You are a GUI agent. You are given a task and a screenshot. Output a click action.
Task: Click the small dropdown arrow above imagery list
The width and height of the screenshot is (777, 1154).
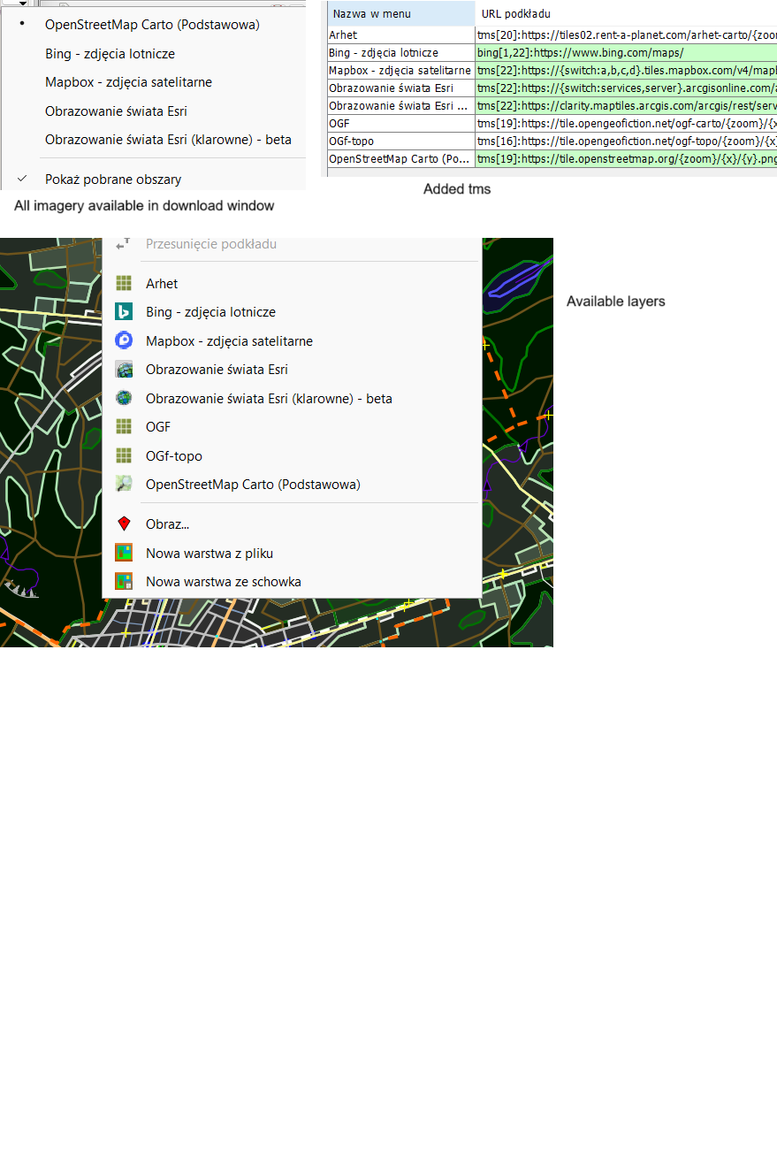coord(23,3)
